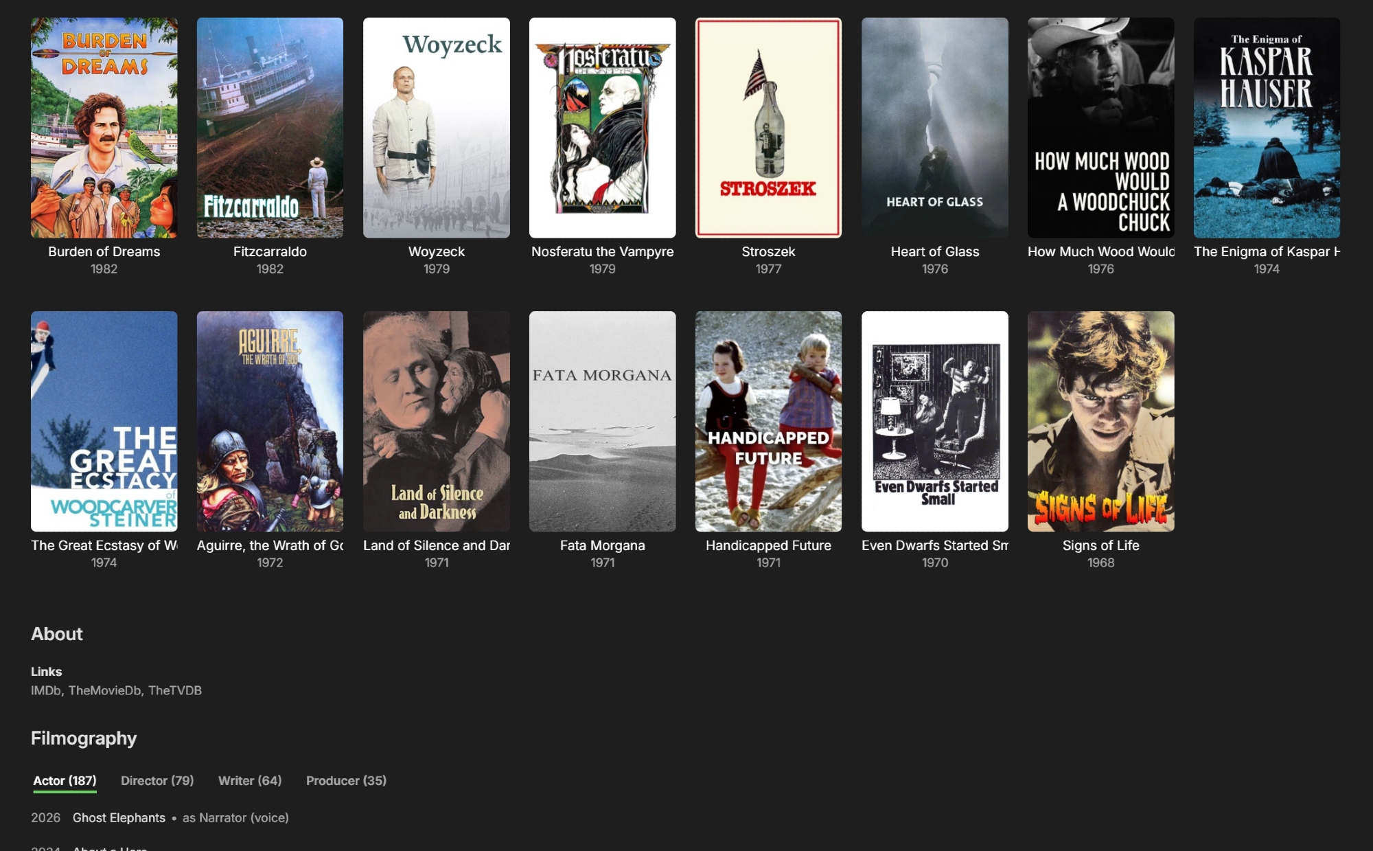1373x851 pixels.
Task: Open the Kaspar Hauser poster
Action: click(x=1267, y=128)
